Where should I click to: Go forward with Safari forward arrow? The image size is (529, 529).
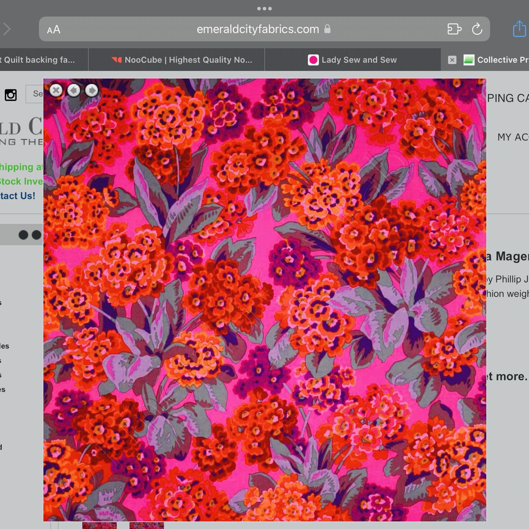click(7, 29)
